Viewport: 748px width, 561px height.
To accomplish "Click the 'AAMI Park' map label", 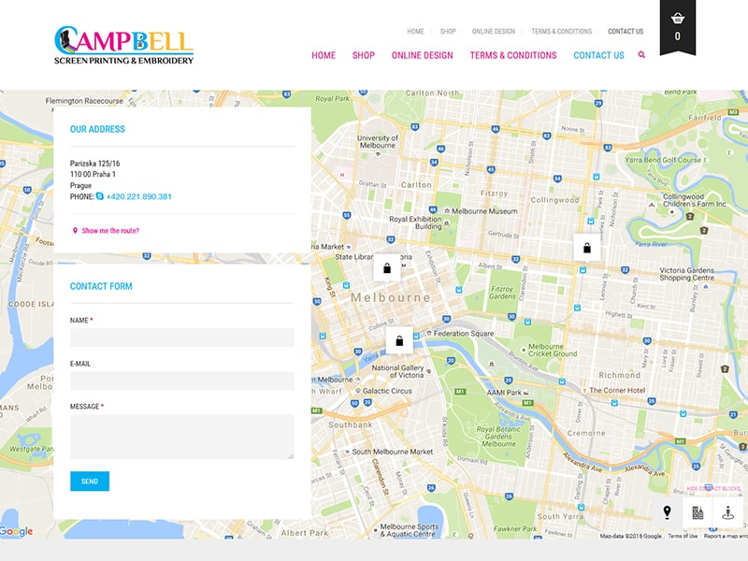I will pyautogui.click(x=504, y=393).
